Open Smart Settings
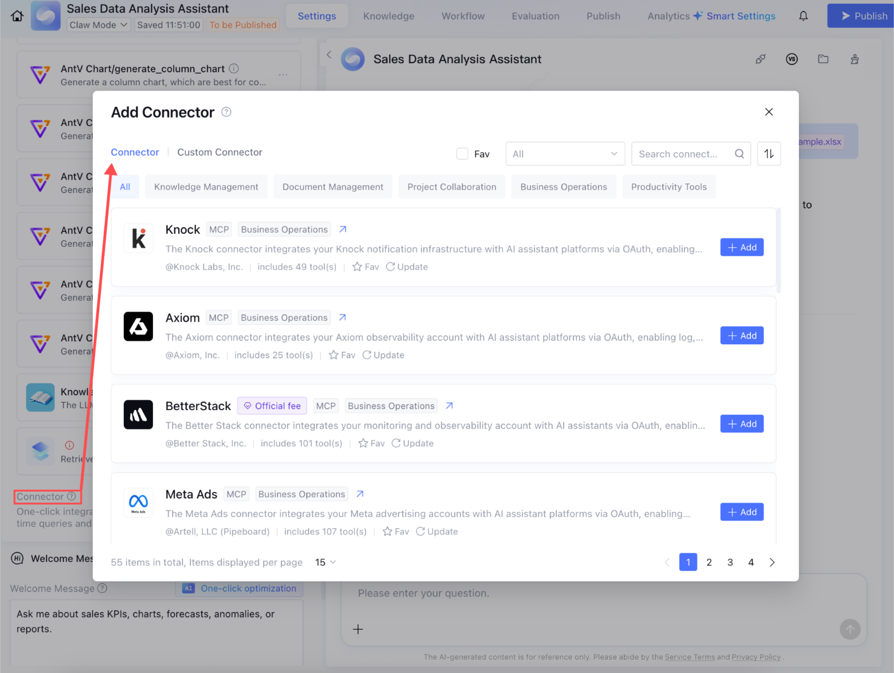 click(x=734, y=16)
